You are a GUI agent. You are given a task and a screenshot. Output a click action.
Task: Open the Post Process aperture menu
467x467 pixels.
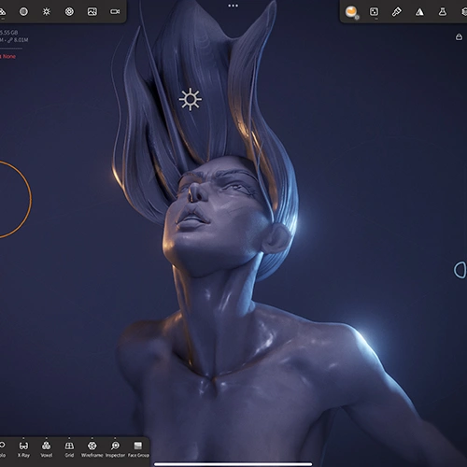click(69, 12)
